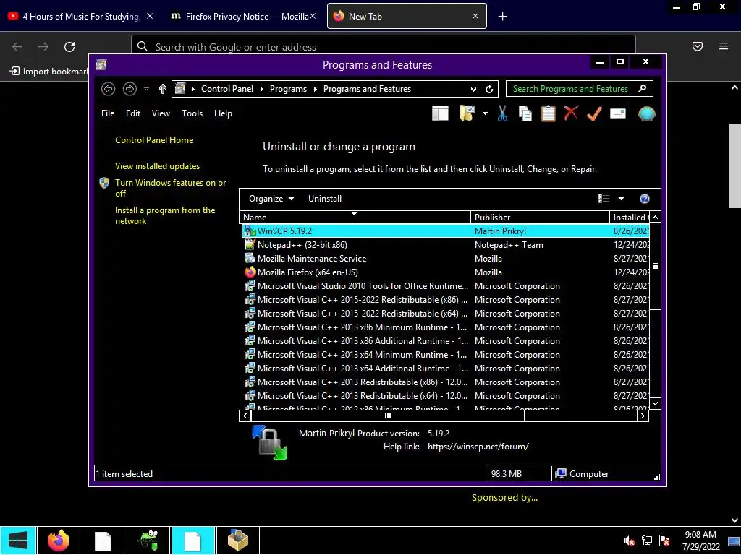Viewport: 741px width, 555px height.
Task: Click the Firefox address search bar
Action: coord(384,47)
